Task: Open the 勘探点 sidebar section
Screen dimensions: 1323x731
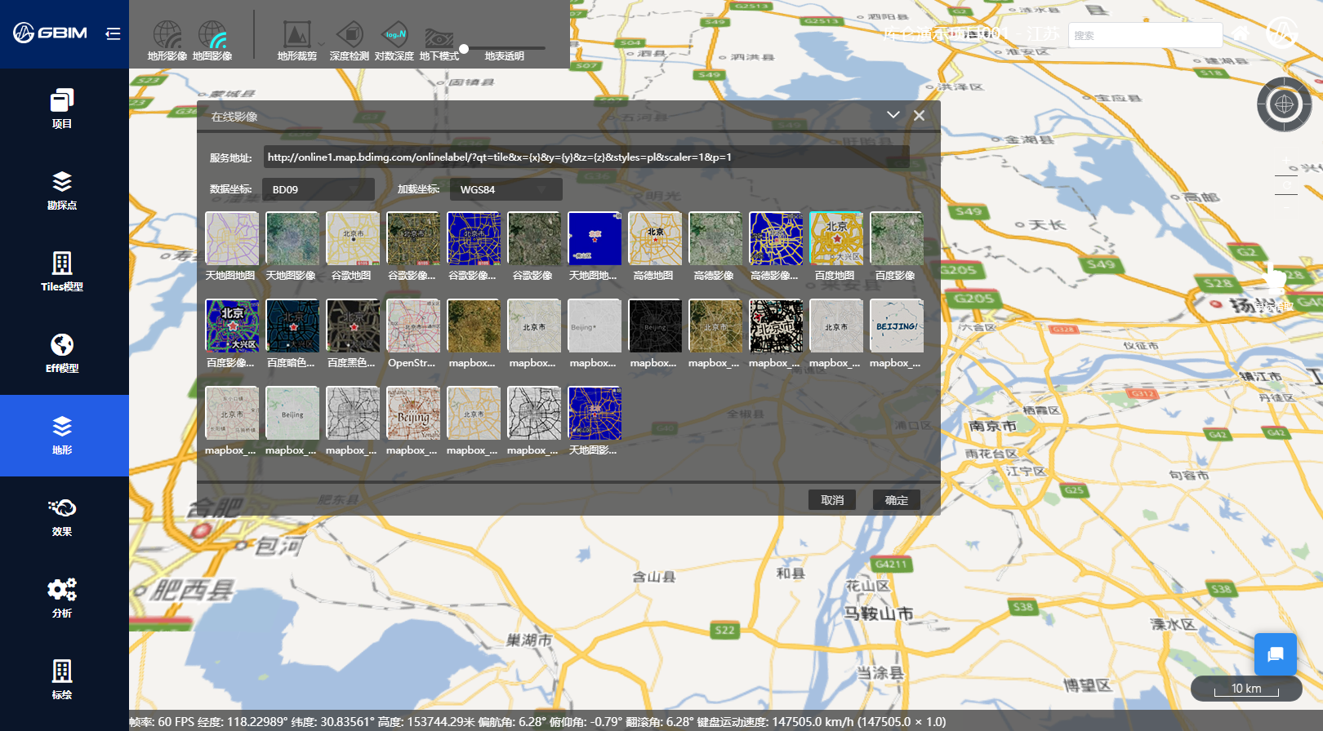Action: pyautogui.click(x=62, y=190)
